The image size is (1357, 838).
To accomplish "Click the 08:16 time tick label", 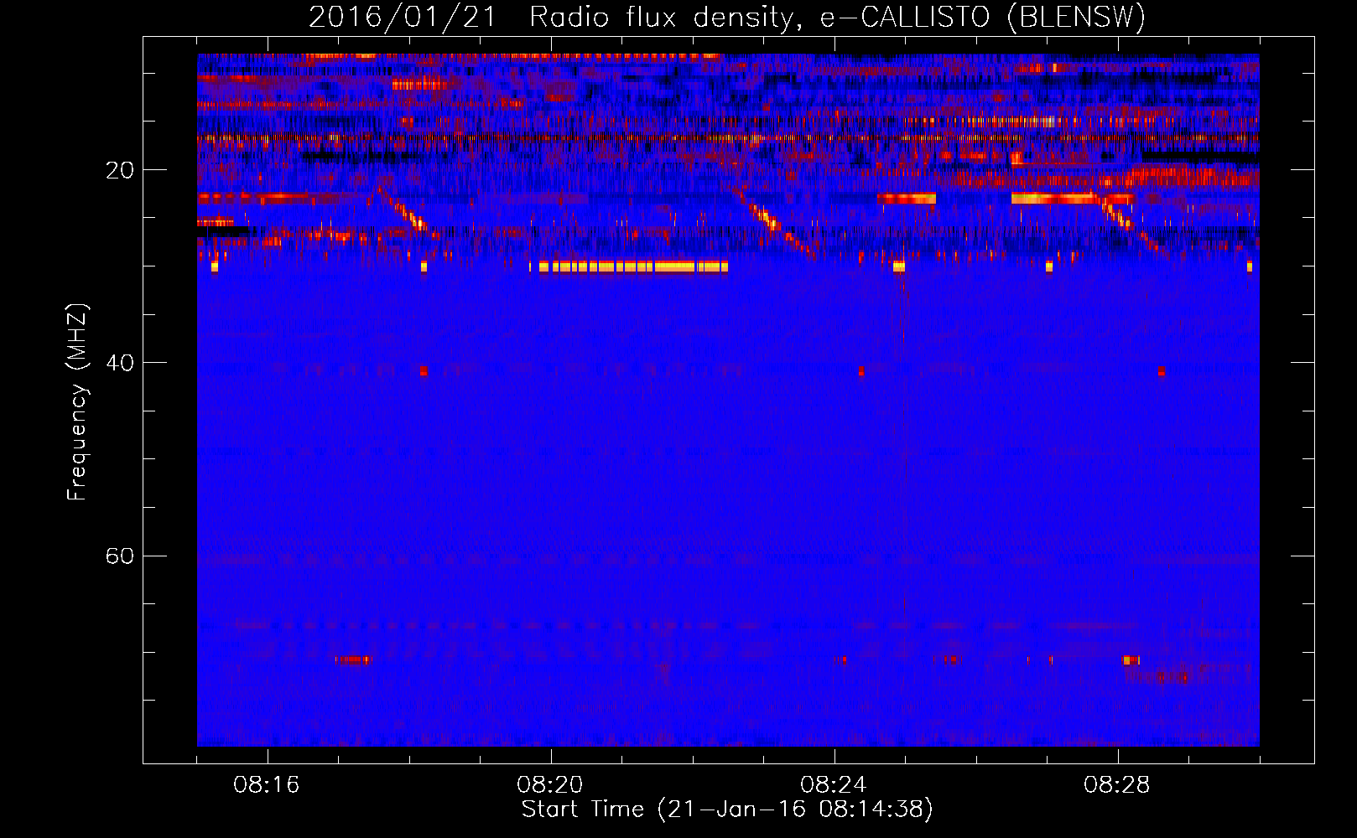I will [267, 785].
